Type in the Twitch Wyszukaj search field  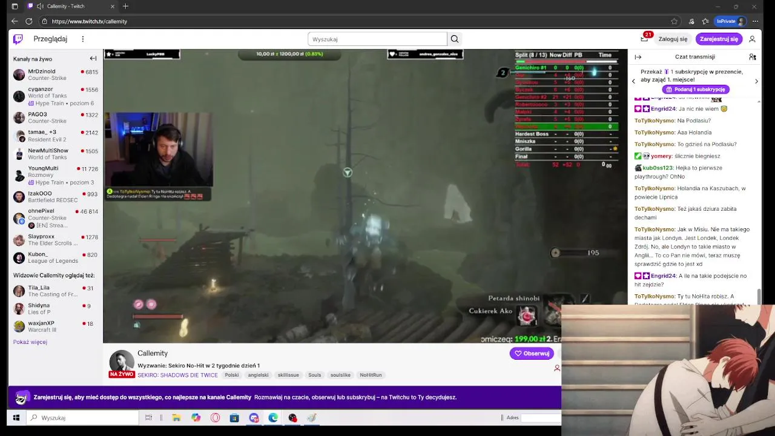click(x=378, y=39)
